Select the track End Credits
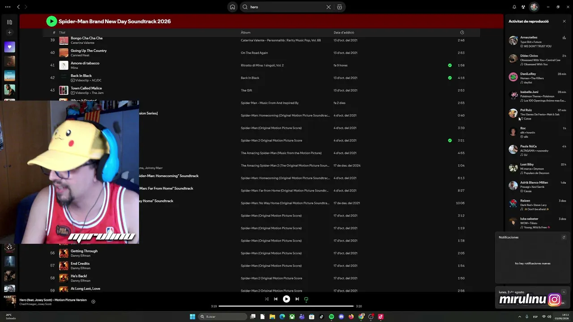 click(x=80, y=263)
